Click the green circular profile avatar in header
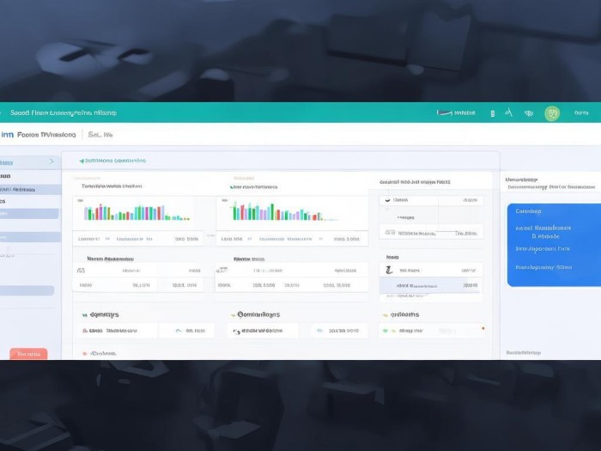 [x=552, y=113]
